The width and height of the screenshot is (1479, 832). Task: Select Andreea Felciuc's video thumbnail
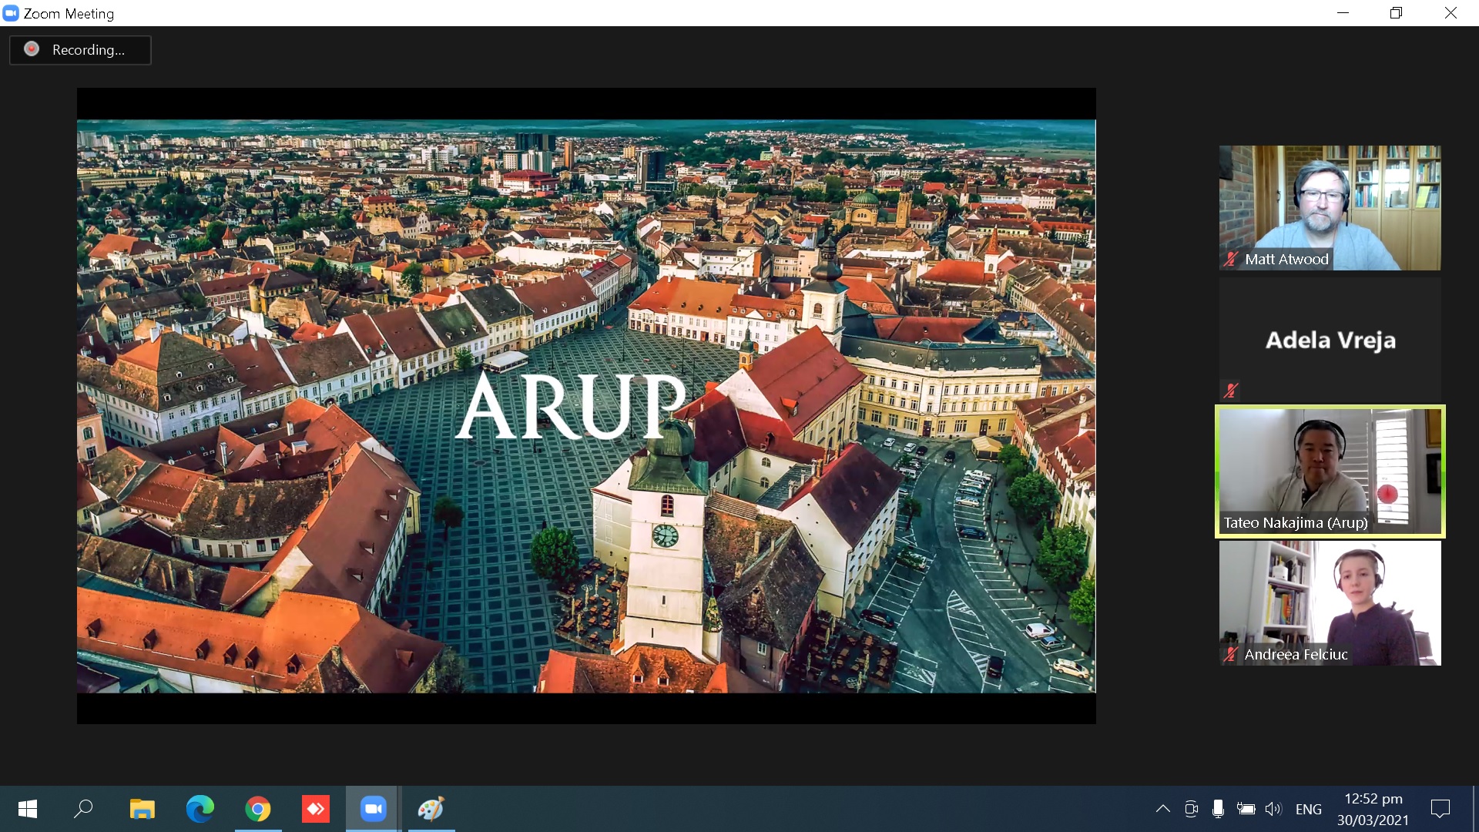(1330, 603)
